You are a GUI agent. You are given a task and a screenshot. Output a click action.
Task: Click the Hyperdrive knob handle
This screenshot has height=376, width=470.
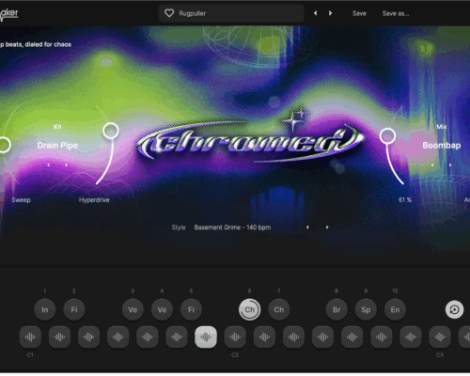[x=111, y=131]
